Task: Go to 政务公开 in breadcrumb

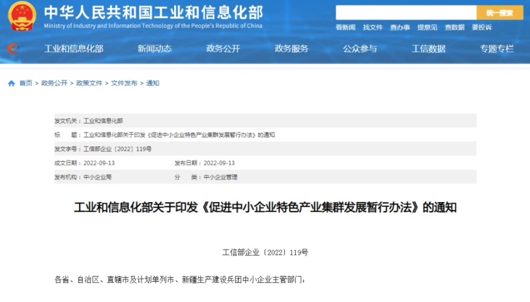Action: tap(54, 83)
